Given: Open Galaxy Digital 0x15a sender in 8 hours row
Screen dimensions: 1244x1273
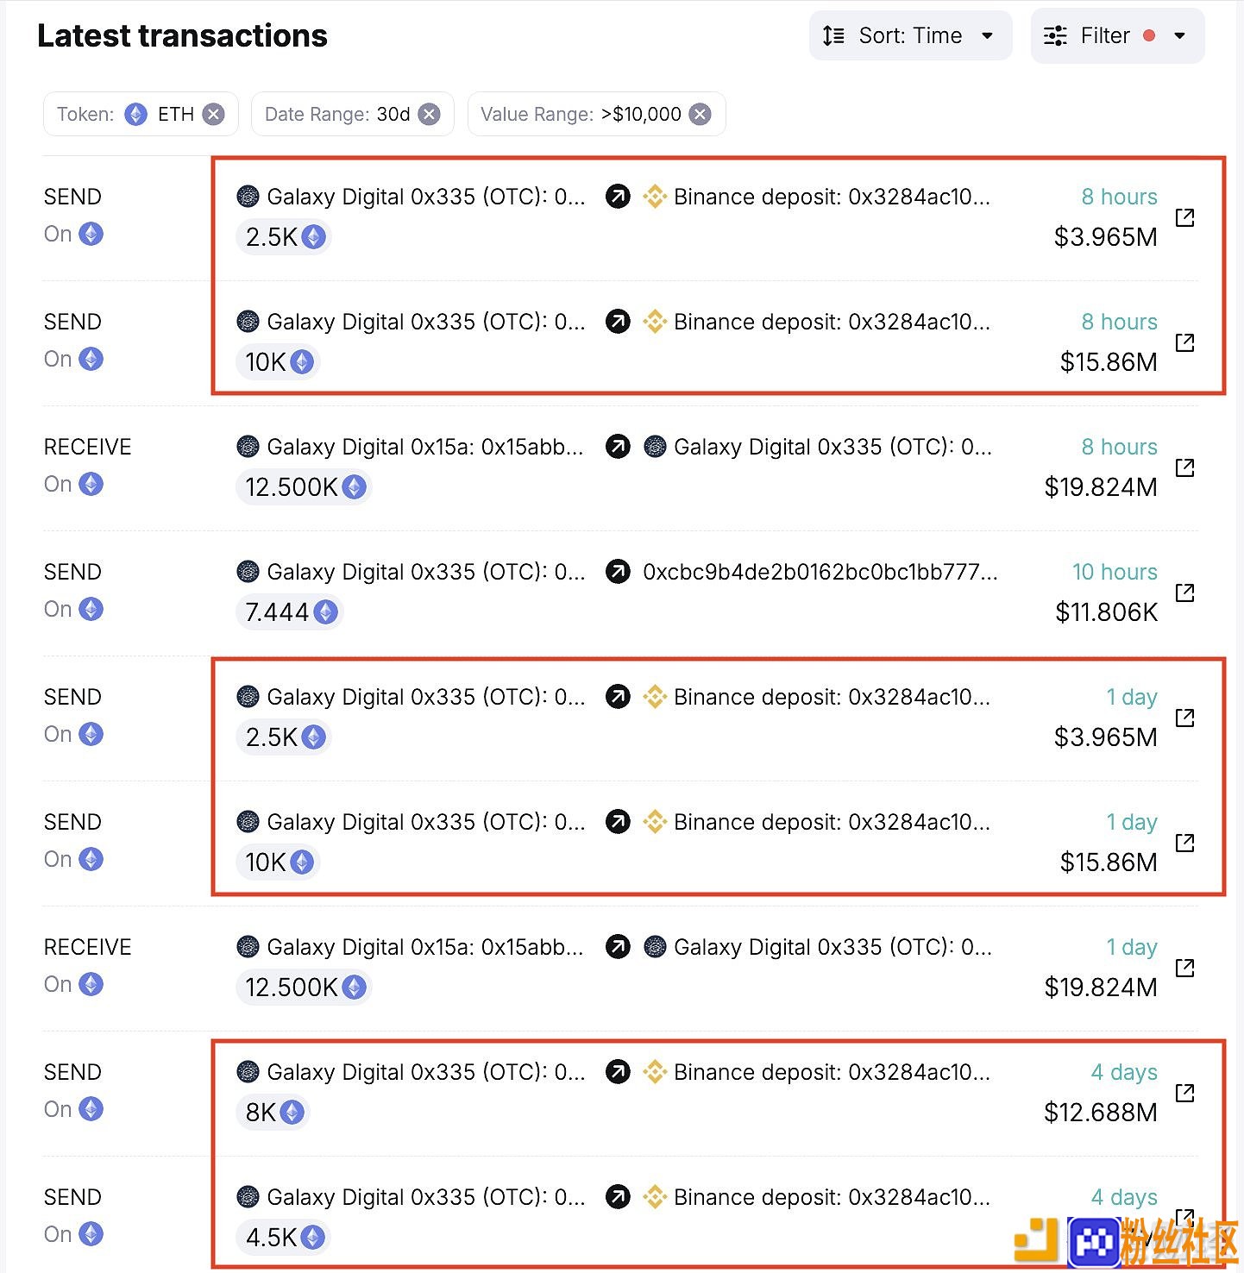Looking at the screenshot, I should tap(425, 447).
